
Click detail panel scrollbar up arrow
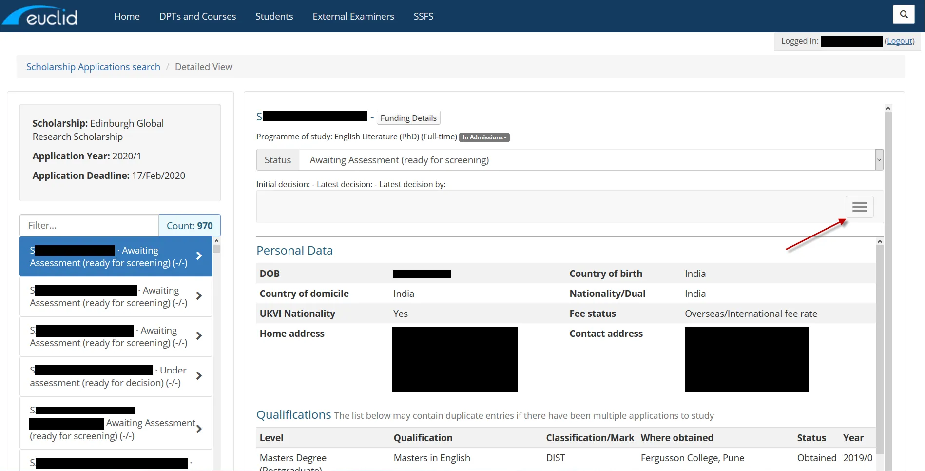click(x=888, y=108)
